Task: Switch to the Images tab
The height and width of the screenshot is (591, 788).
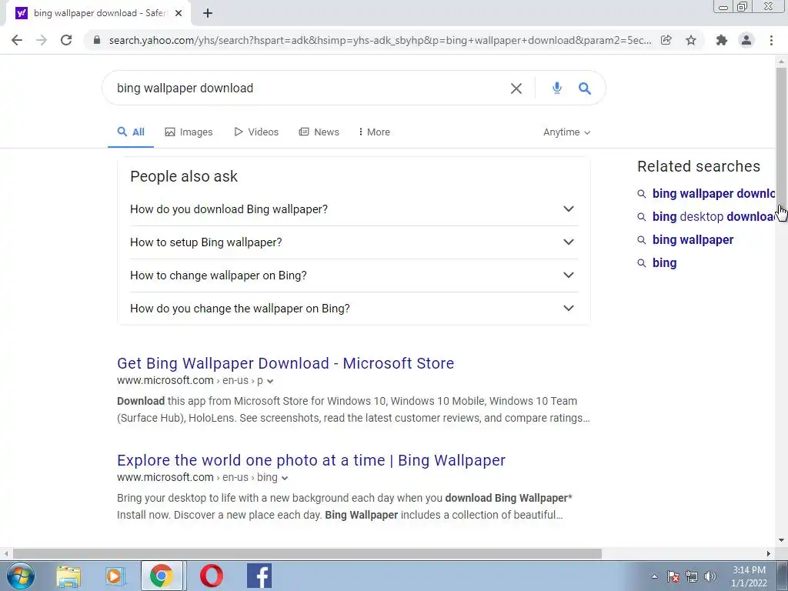Action: tap(189, 132)
